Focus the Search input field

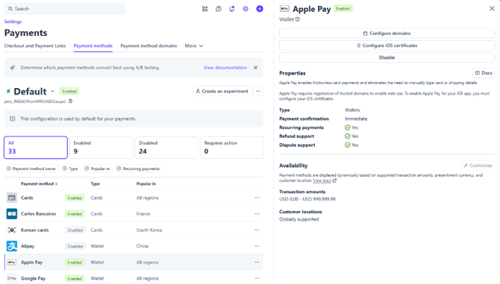pos(65,9)
